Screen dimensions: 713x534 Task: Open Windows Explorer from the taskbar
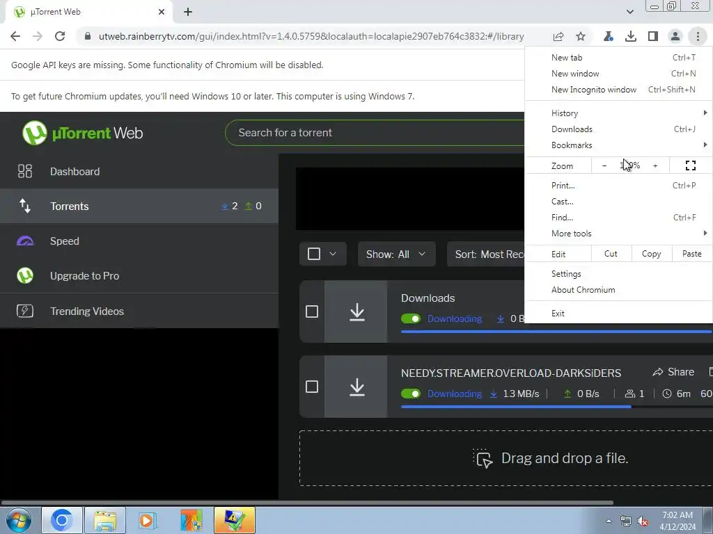105,520
